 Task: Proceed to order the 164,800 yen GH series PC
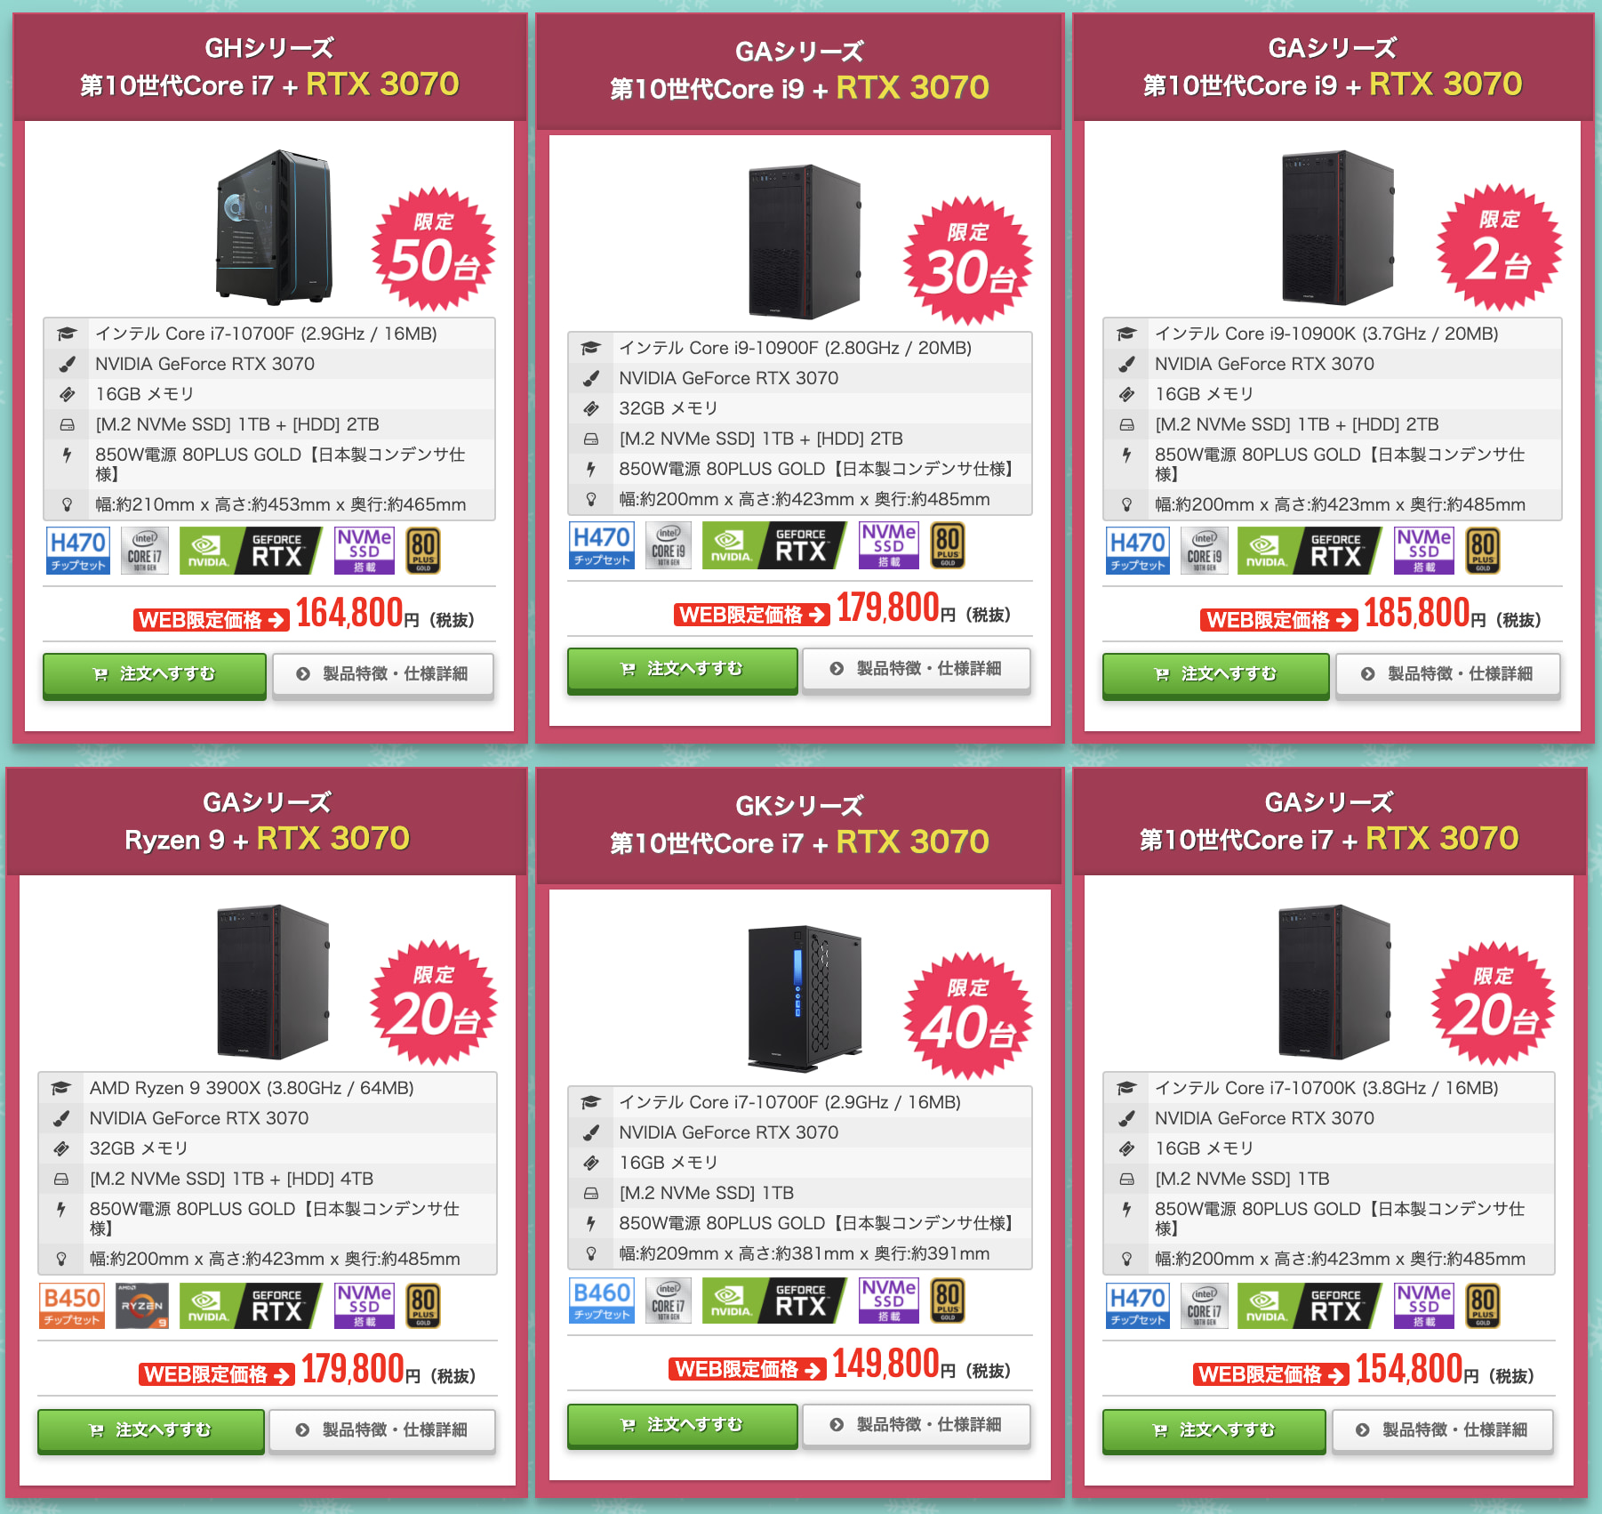coord(155,674)
